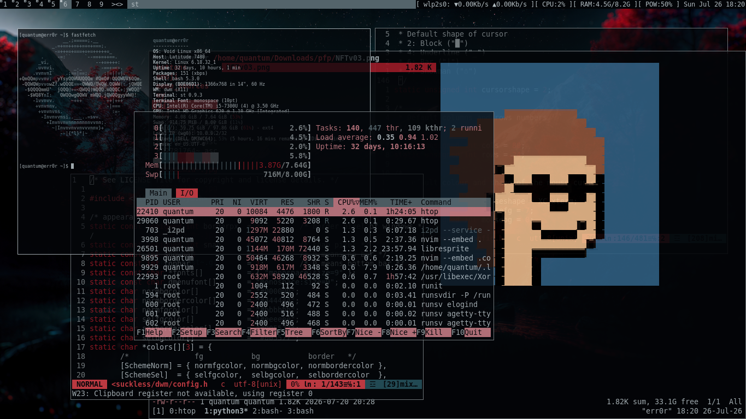The height and width of the screenshot is (419, 746).
Task: Open F6 SortBy menu in htop
Action: (329, 332)
